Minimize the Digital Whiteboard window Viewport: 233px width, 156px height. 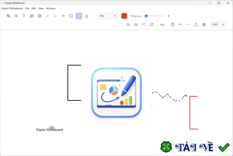point(210,3)
